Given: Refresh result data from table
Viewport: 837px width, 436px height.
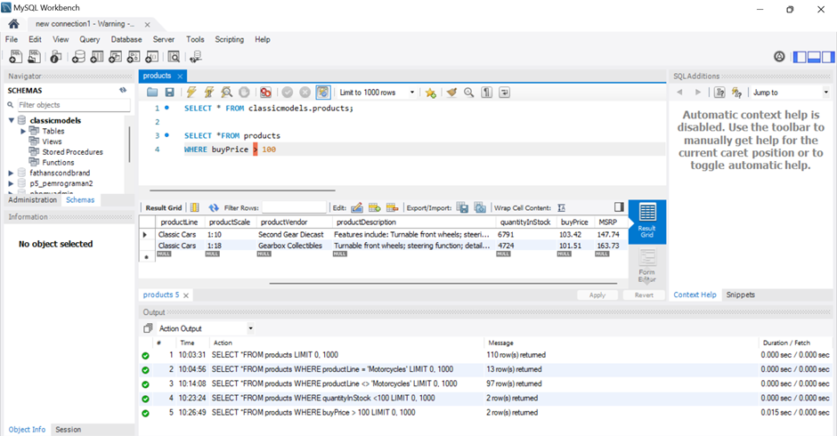Looking at the screenshot, I should point(214,207).
